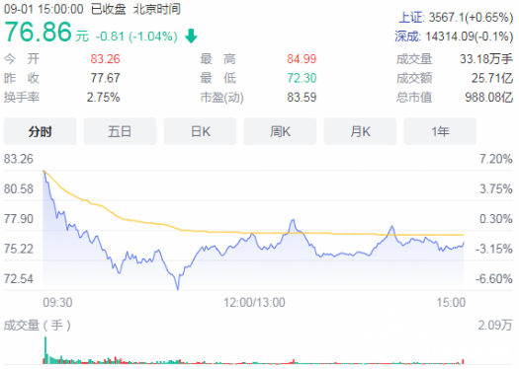Click the yellow average price line
Screen dimensions: 519x369
(251, 233)
